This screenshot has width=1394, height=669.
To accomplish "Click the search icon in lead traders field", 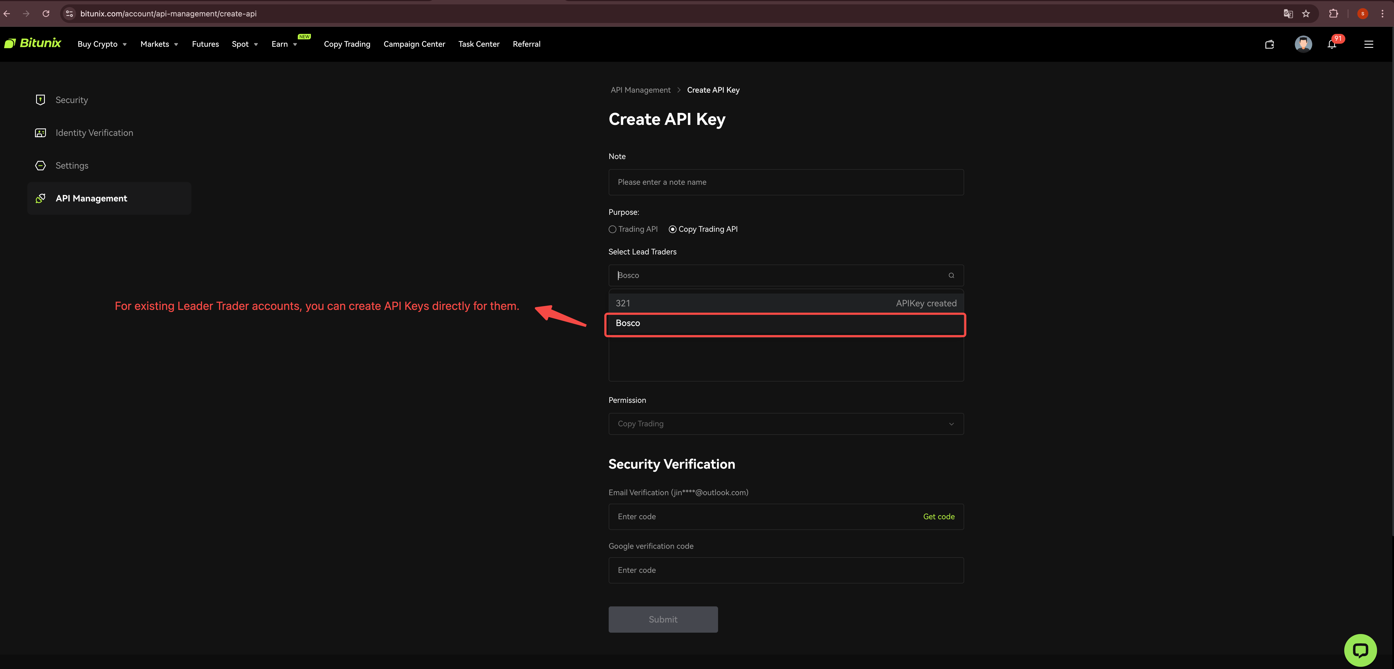I will pyautogui.click(x=951, y=275).
